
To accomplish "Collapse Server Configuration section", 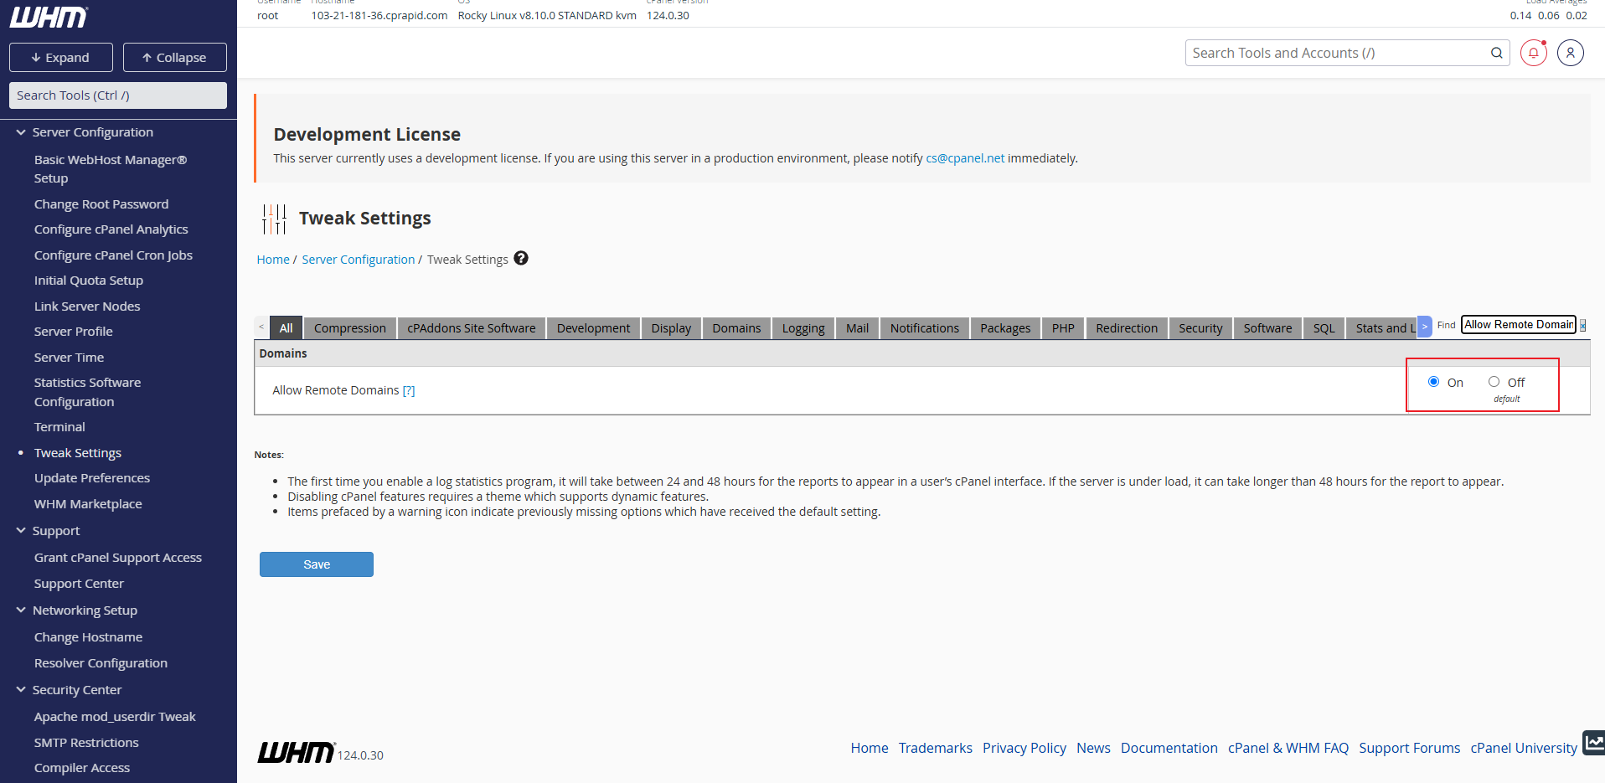I will [21, 132].
